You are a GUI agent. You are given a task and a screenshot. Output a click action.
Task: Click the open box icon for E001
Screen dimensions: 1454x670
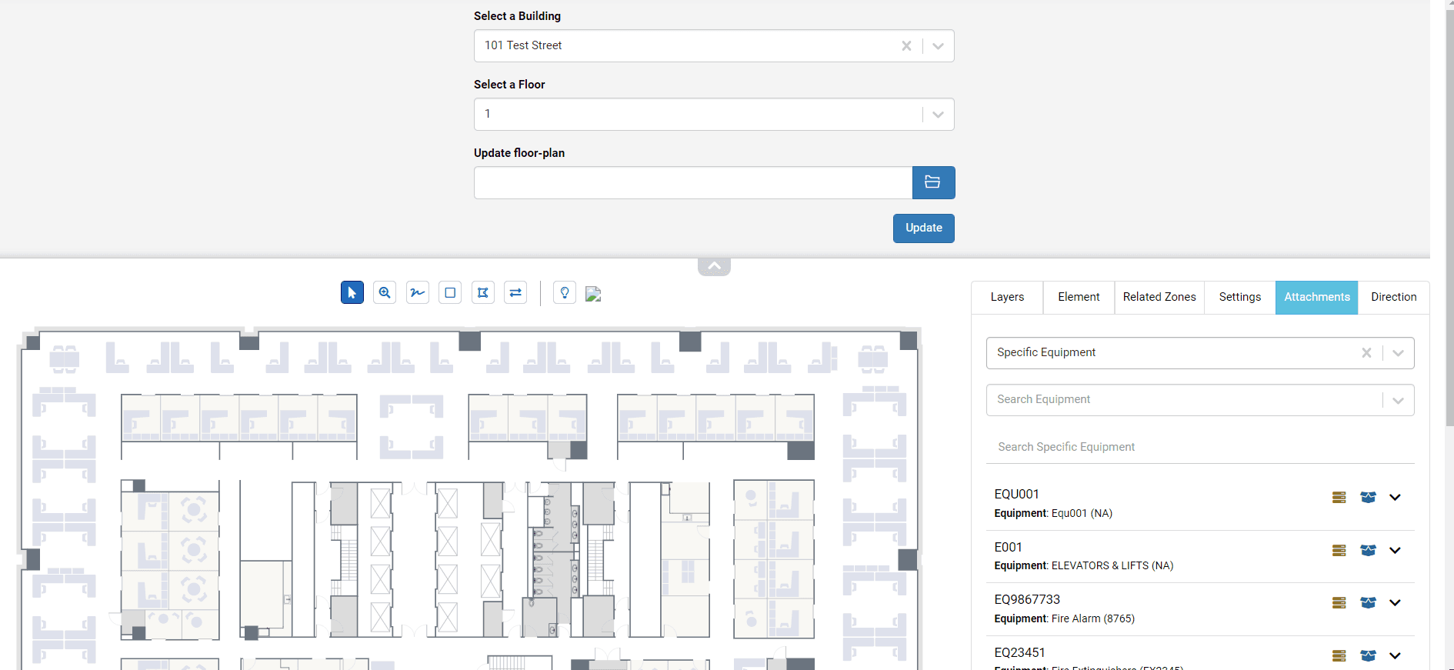[1368, 551]
